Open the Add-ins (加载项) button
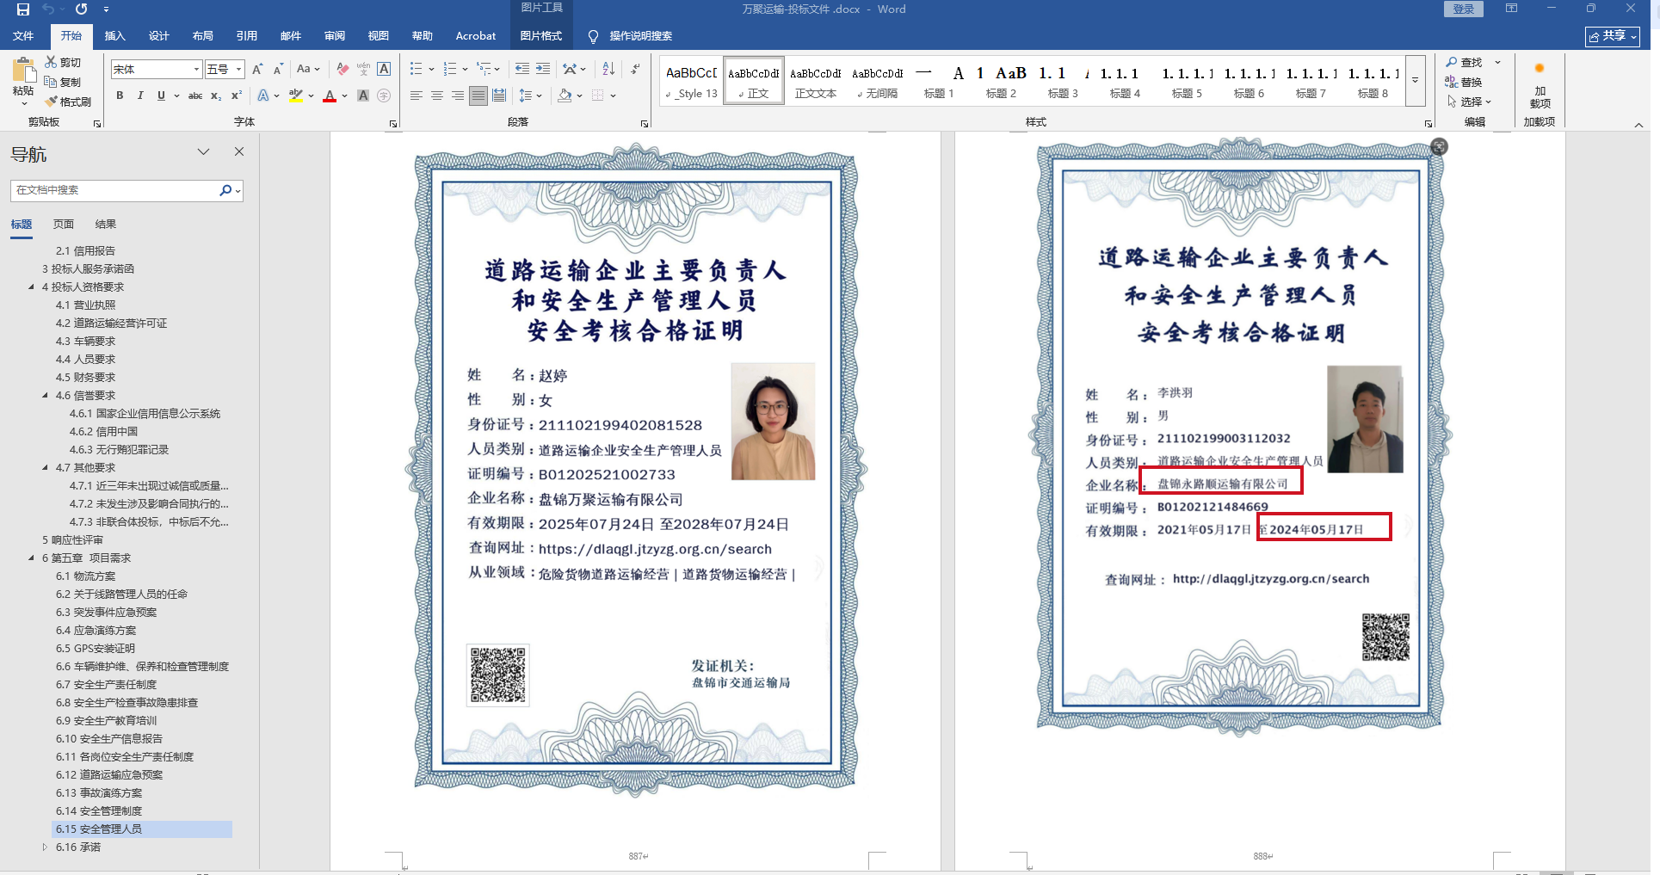 click(x=1540, y=84)
